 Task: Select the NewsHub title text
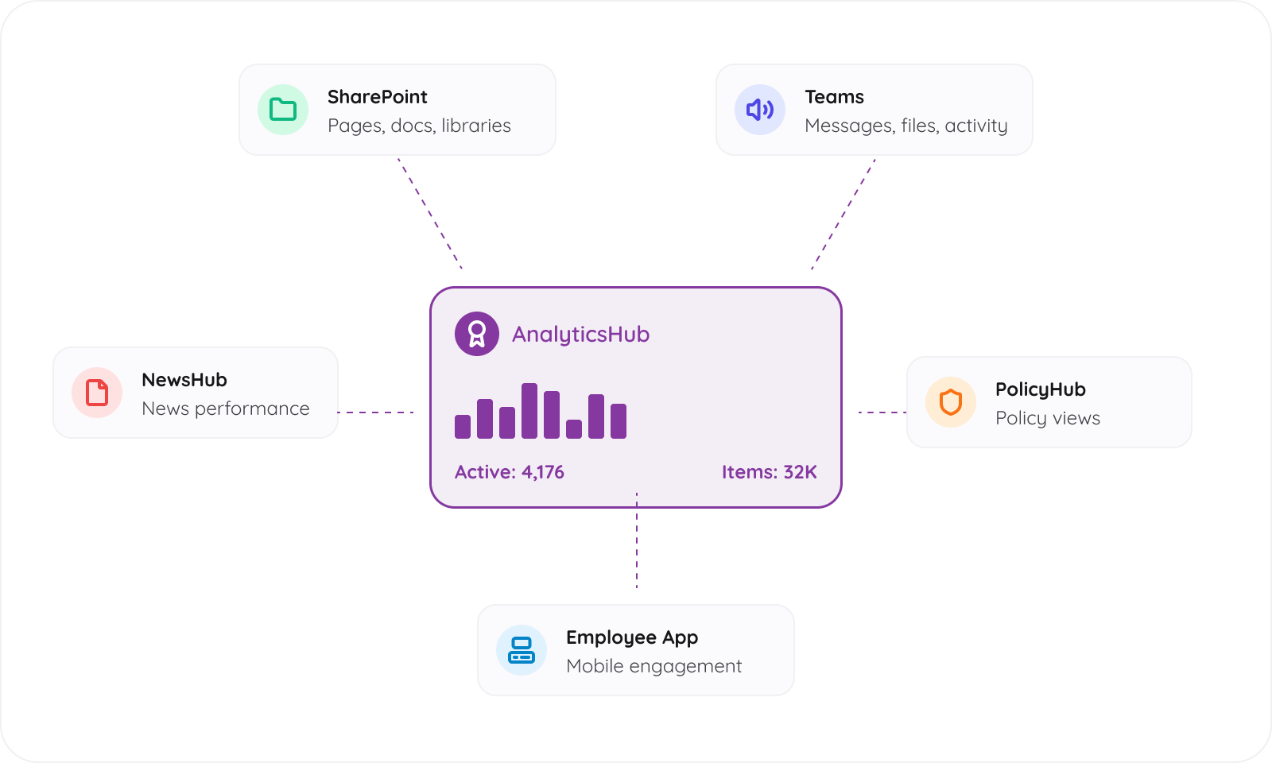pos(184,380)
